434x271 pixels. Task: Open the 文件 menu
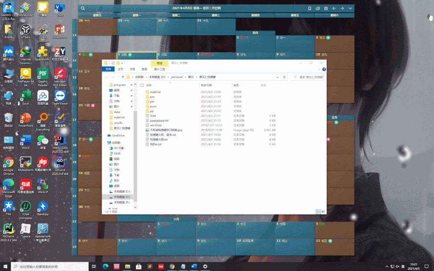(x=108, y=69)
